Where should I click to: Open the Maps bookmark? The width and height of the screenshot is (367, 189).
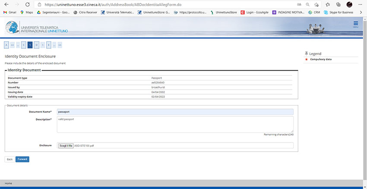pyautogui.click(x=26, y=12)
